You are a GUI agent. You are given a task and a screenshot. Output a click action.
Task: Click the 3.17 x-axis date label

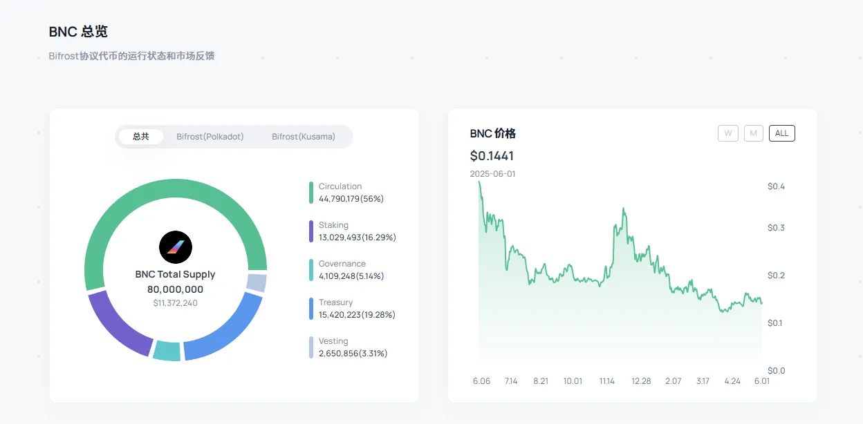703,381
